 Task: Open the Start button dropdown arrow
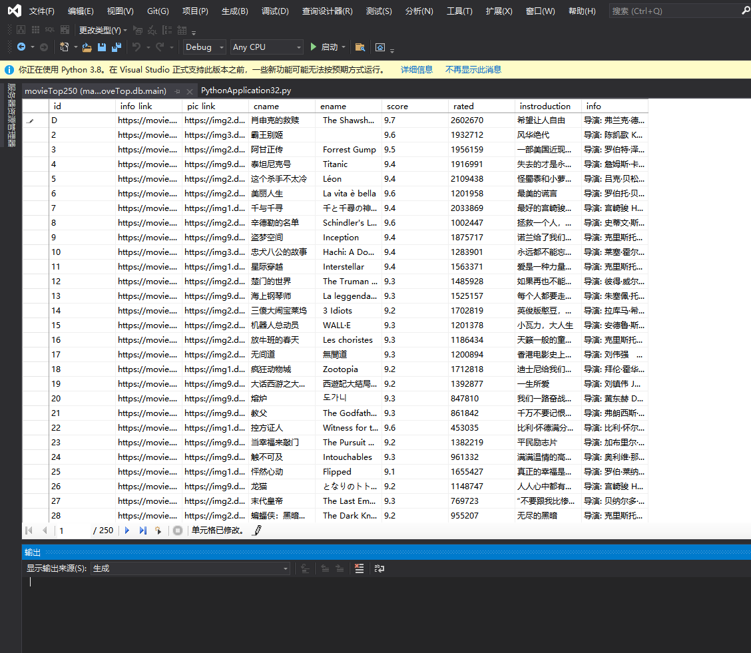(x=344, y=47)
